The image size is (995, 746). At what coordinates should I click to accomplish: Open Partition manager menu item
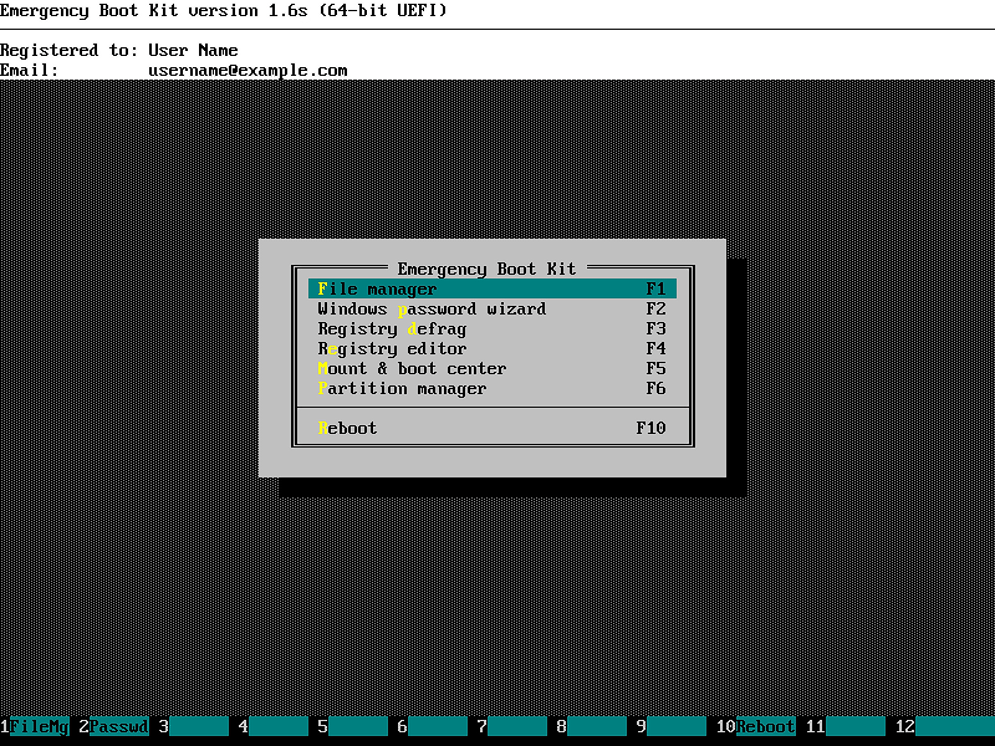pyautogui.click(x=492, y=388)
